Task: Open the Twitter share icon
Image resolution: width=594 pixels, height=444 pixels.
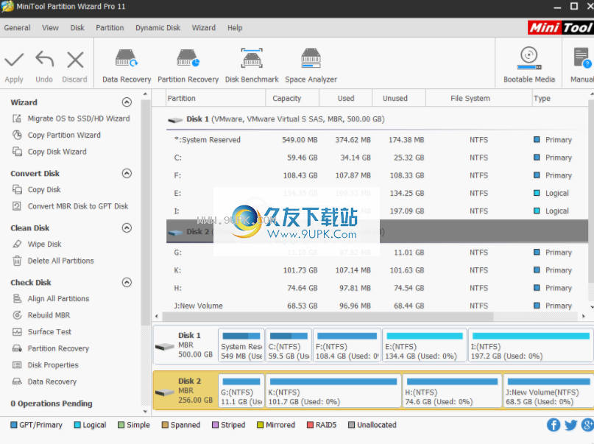Action: pos(570,425)
